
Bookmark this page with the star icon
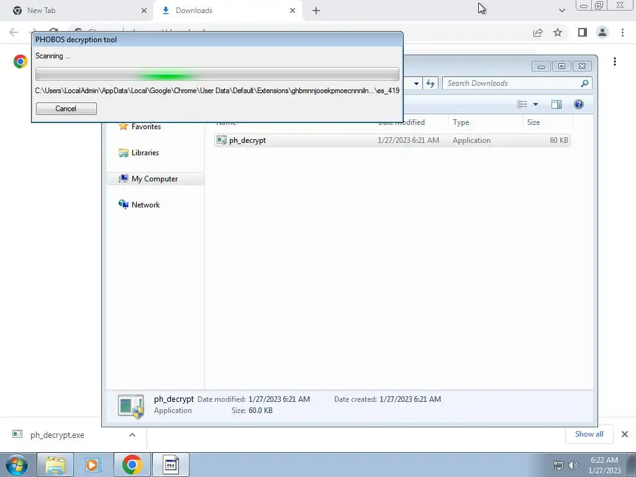coord(558,32)
